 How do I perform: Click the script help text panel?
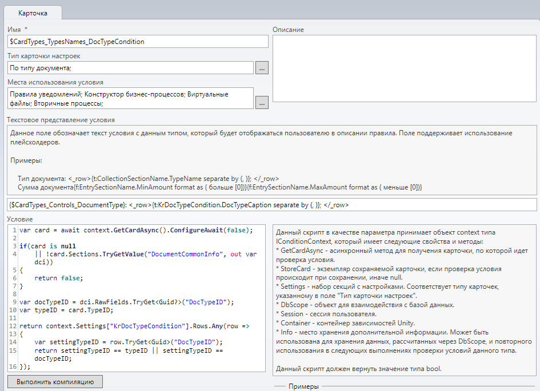(x=404, y=300)
